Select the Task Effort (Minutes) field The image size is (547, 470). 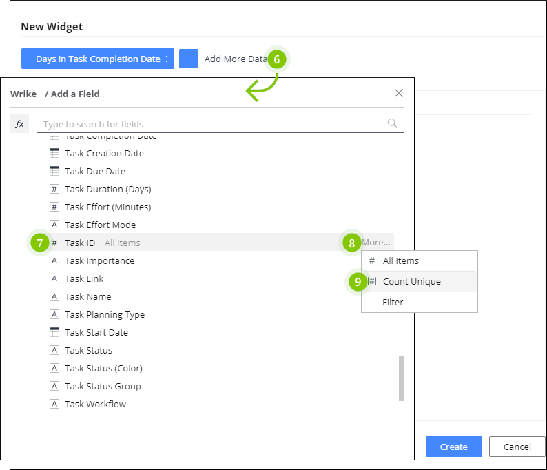pyautogui.click(x=108, y=207)
